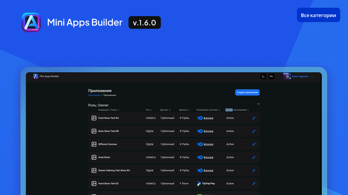The image size is (348, 195).
Task: Click YooKassa logo in Flower Delivery row
Action: [x=205, y=171]
